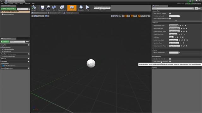This screenshot has height=113, width=202.
Task: Open viewport options arrow button
Action: [x=33, y=16]
